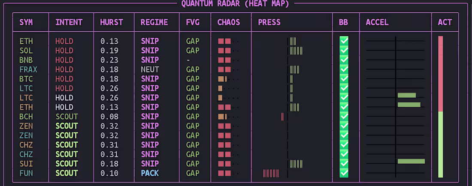Toggle the FUN row BB checkmark
This screenshot has width=472, height=186.
[344, 173]
